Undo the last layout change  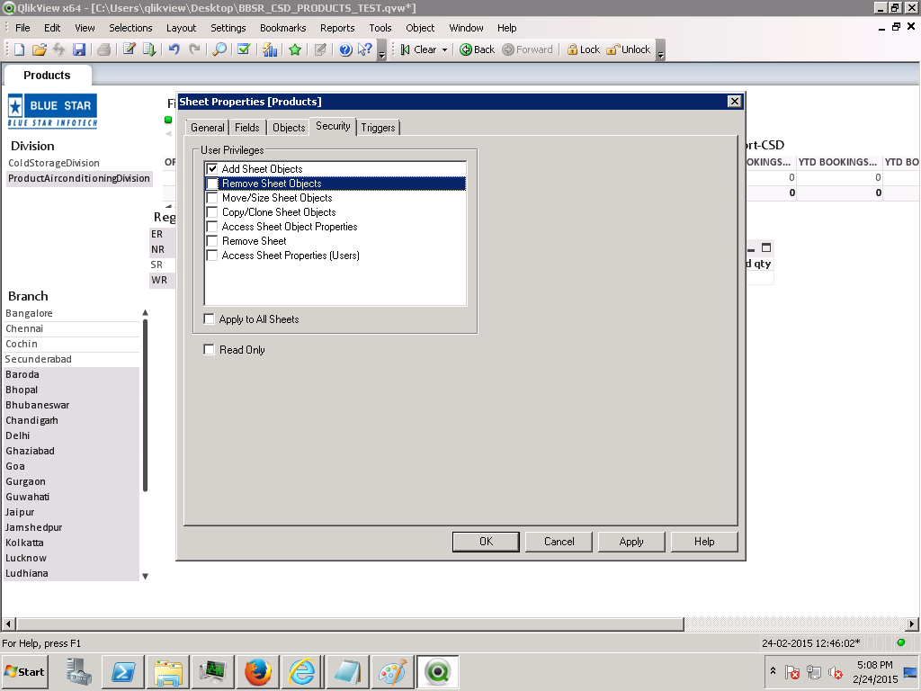coord(174,50)
